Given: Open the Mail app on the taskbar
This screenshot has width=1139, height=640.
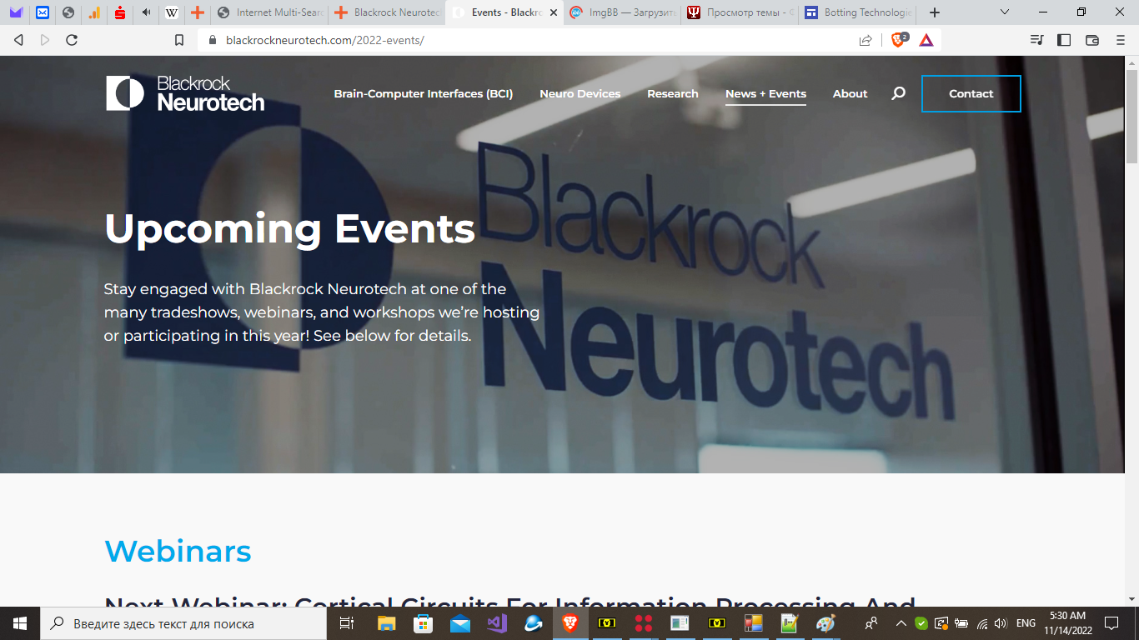Looking at the screenshot, I should point(460,623).
